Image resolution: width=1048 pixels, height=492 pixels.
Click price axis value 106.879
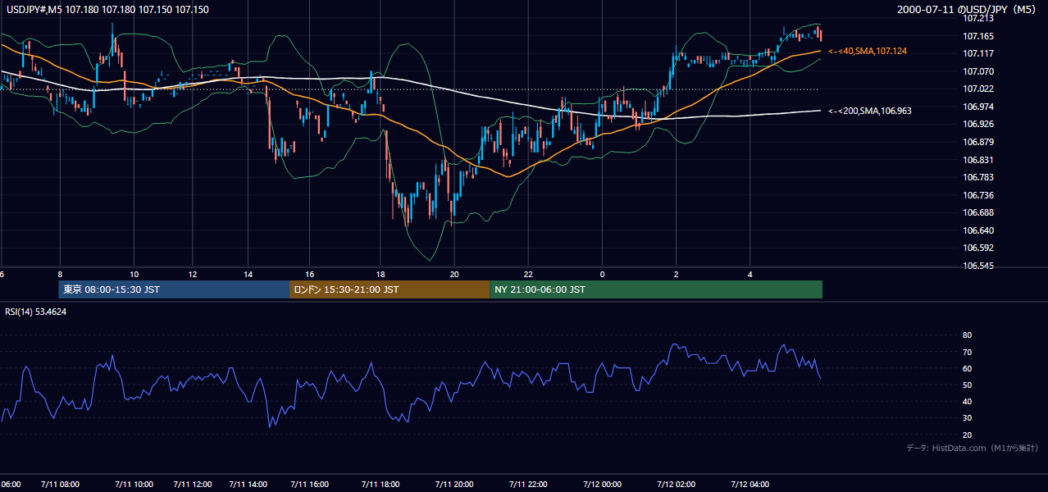point(978,142)
